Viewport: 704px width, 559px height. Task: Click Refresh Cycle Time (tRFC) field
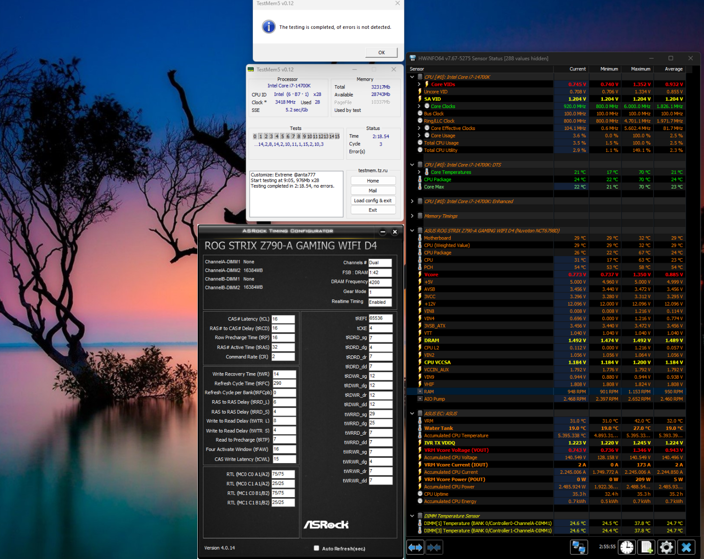[x=284, y=383]
